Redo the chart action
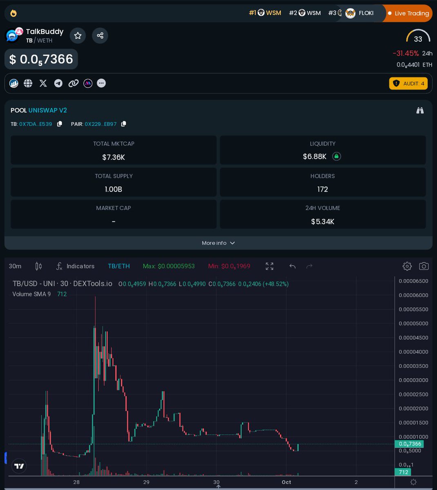This screenshot has height=490, width=437. 309,266
